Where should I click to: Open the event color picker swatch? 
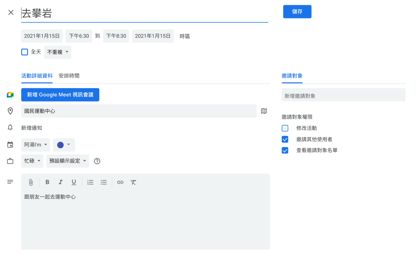point(64,145)
